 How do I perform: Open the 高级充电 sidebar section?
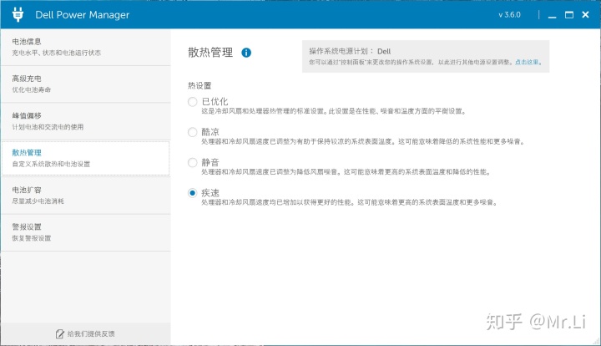coord(85,84)
